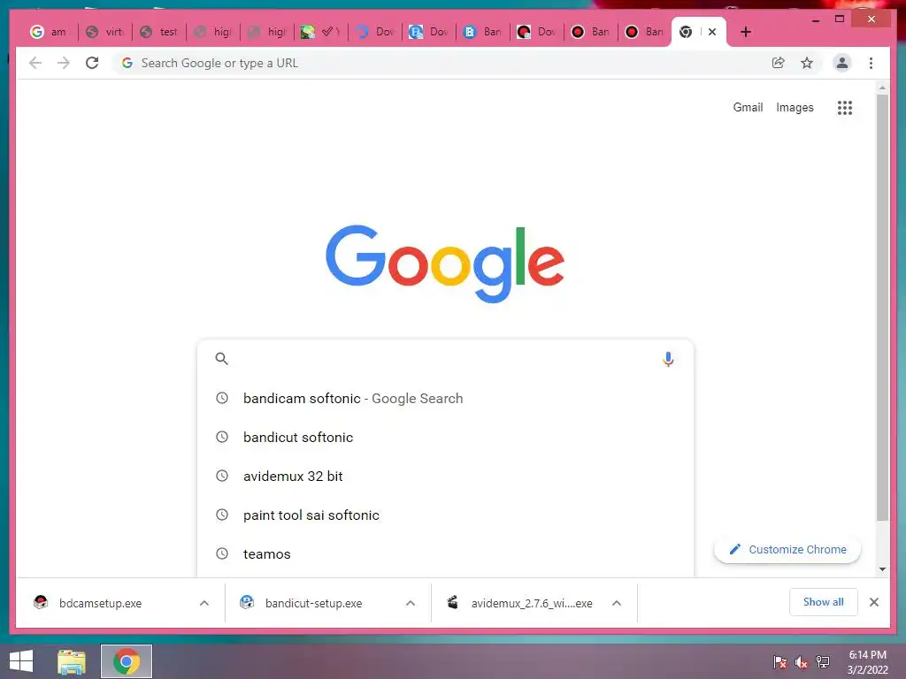Click the Customize Chrome button

tap(787, 550)
